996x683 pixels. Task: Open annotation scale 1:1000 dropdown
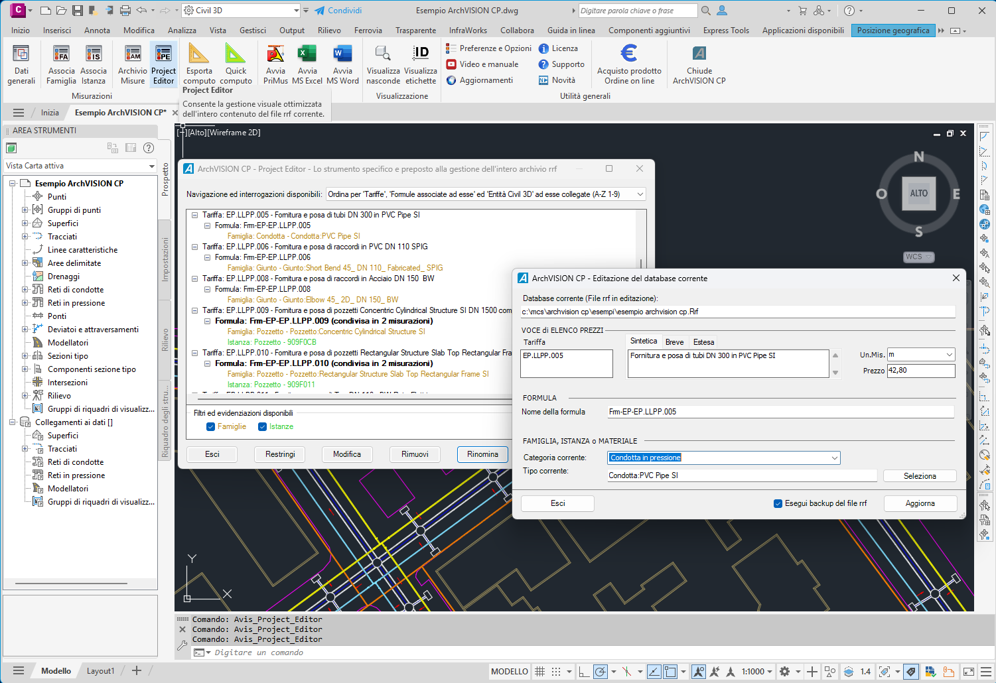[757, 672]
